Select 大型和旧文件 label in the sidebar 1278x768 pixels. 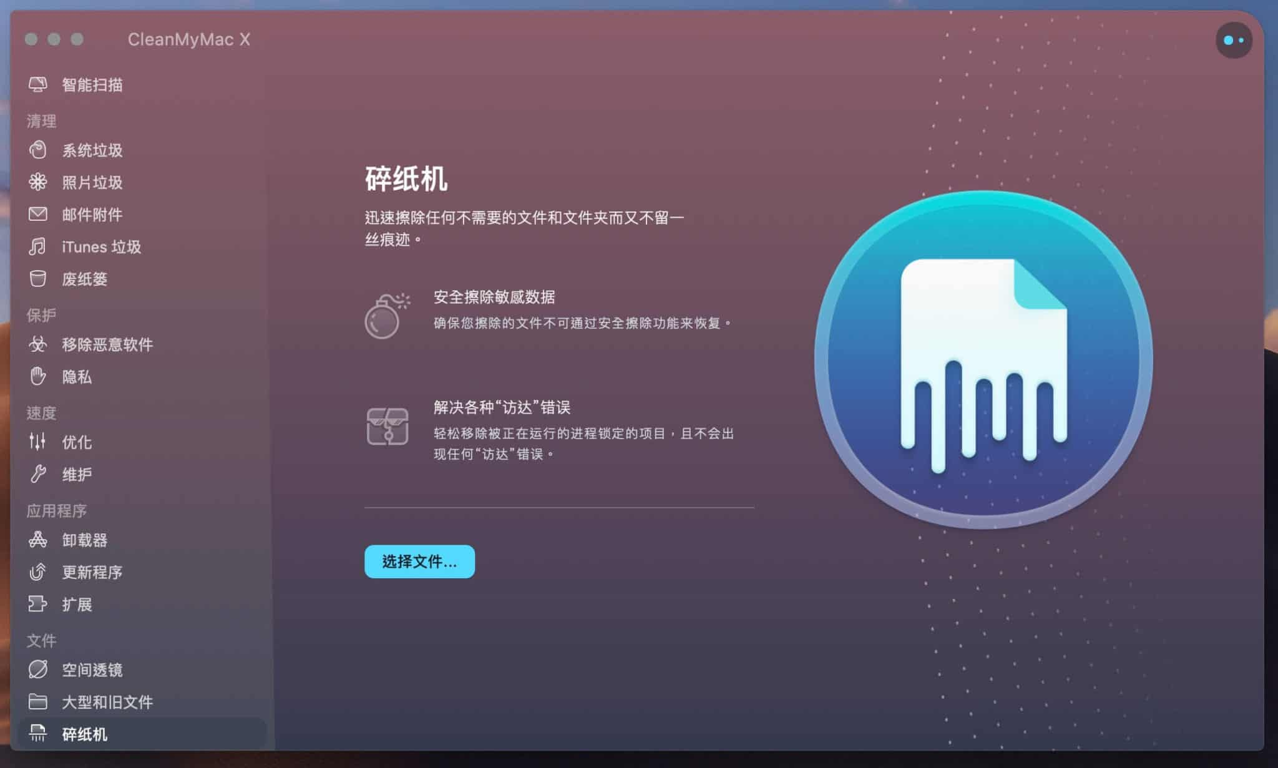pyautogui.click(x=107, y=702)
